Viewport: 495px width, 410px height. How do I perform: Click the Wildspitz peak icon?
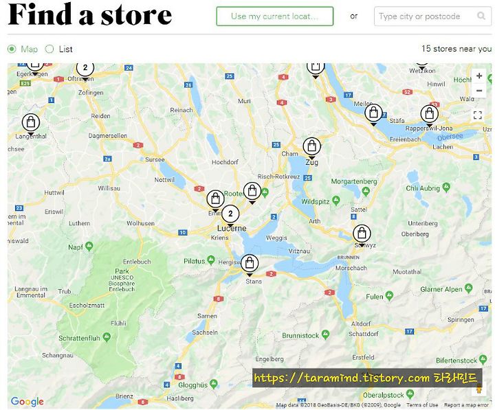coord(336,201)
